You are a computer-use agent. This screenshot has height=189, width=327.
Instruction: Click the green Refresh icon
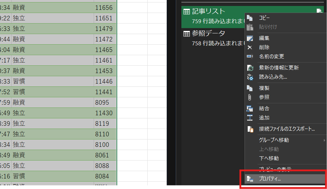tap(250, 68)
